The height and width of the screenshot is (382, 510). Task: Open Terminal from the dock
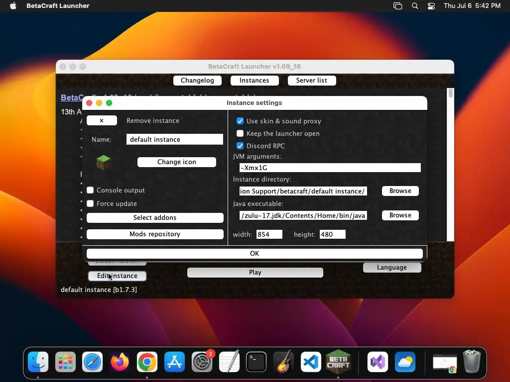coord(256,362)
